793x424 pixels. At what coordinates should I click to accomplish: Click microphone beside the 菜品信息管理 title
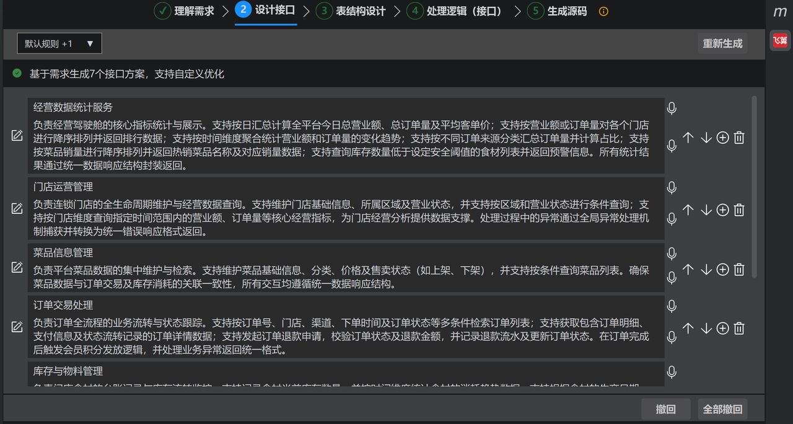672,254
